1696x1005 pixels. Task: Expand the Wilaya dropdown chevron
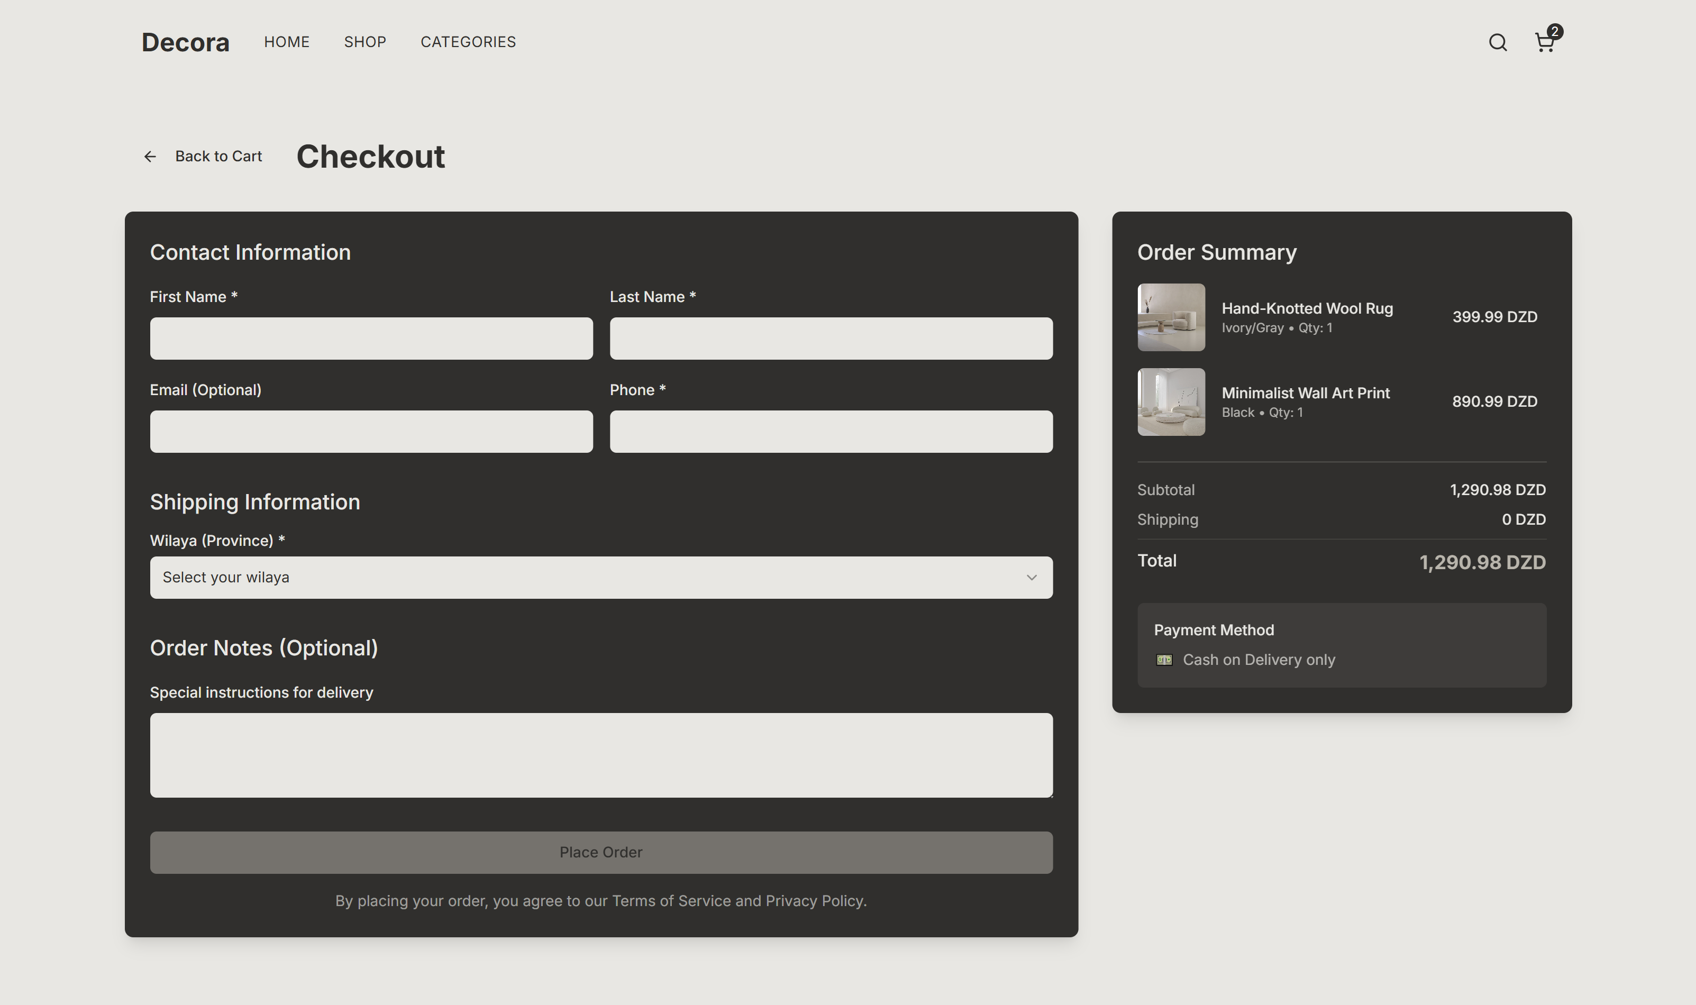(x=1031, y=577)
